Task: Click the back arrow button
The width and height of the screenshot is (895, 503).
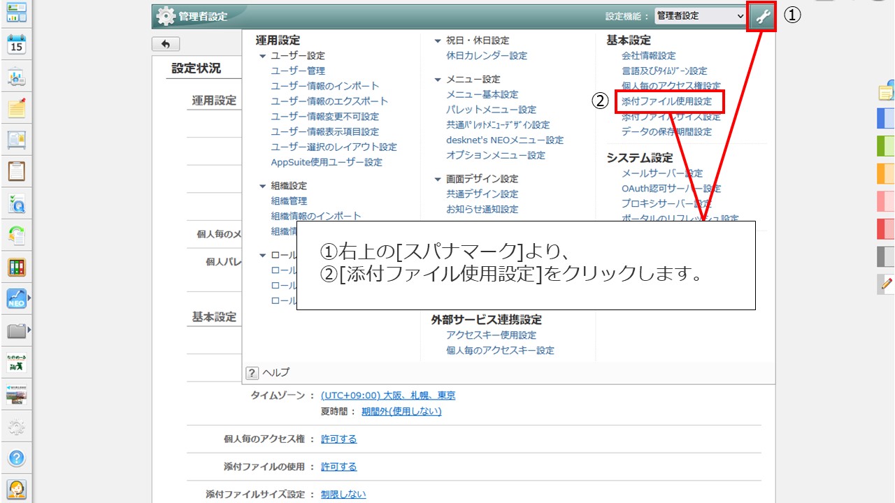Action: 166,44
